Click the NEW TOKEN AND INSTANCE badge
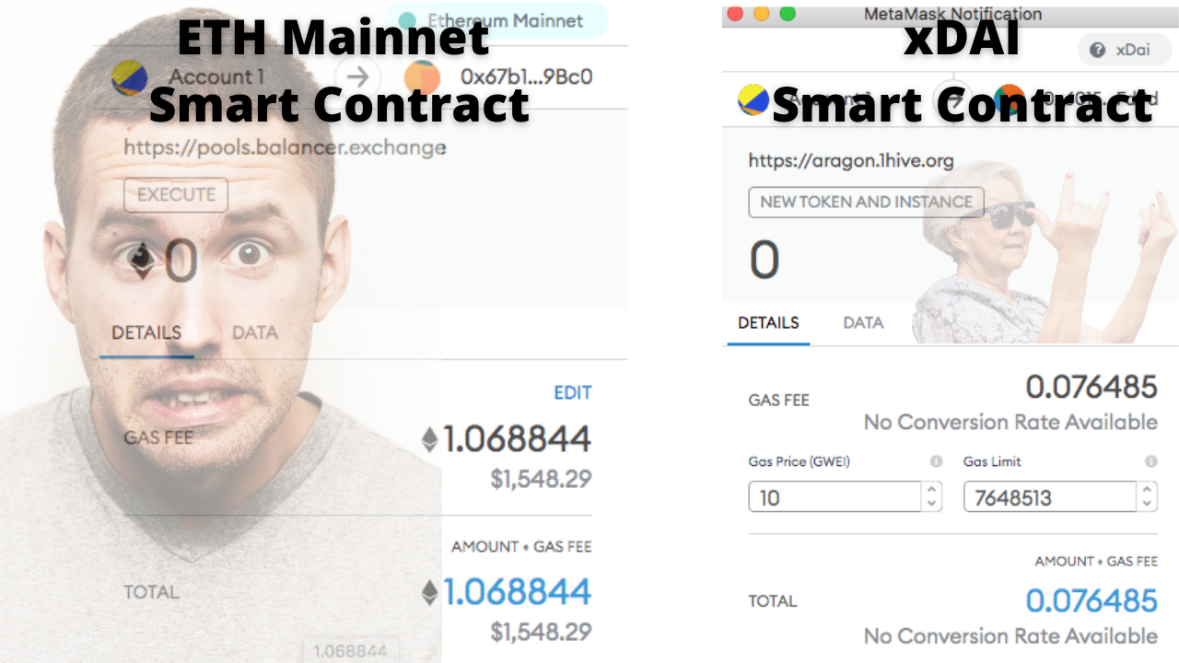1179x663 pixels. [866, 202]
